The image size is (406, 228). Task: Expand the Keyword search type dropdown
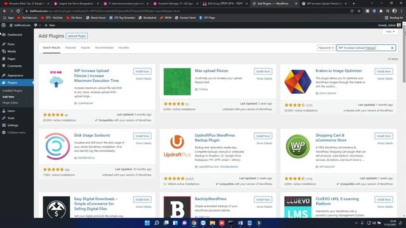(x=326, y=48)
